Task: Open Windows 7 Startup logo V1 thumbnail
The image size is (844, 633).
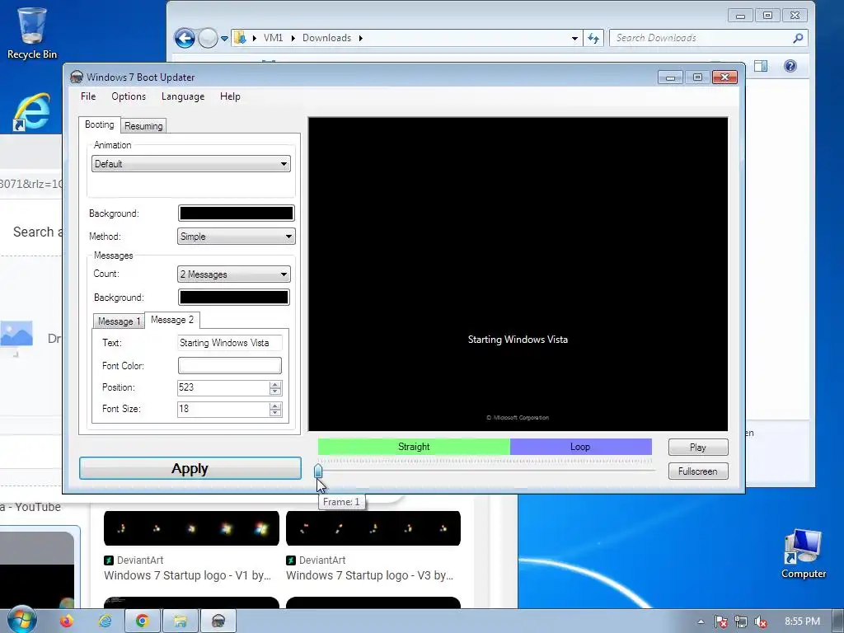Action: [191, 528]
